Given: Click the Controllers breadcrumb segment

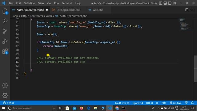Looking at the screenshot, I should click(36, 16).
